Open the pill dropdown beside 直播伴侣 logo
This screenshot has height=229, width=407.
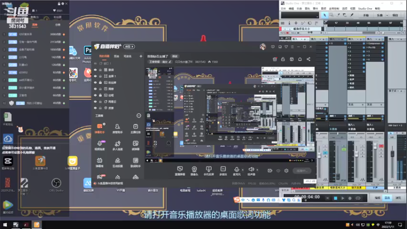[x=129, y=46]
